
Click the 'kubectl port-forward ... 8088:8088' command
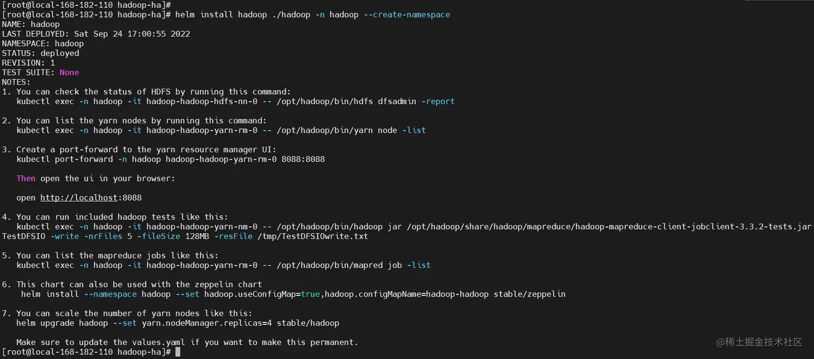click(171, 159)
